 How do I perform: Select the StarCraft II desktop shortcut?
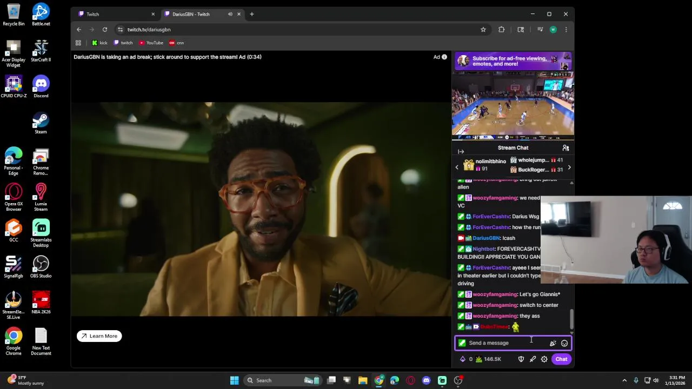point(41,50)
